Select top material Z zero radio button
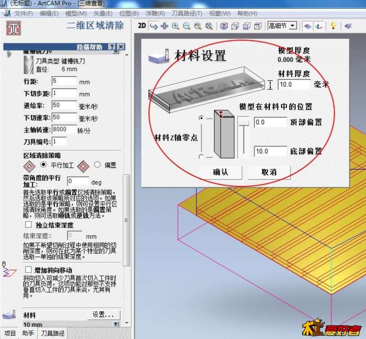 [201, 118]
